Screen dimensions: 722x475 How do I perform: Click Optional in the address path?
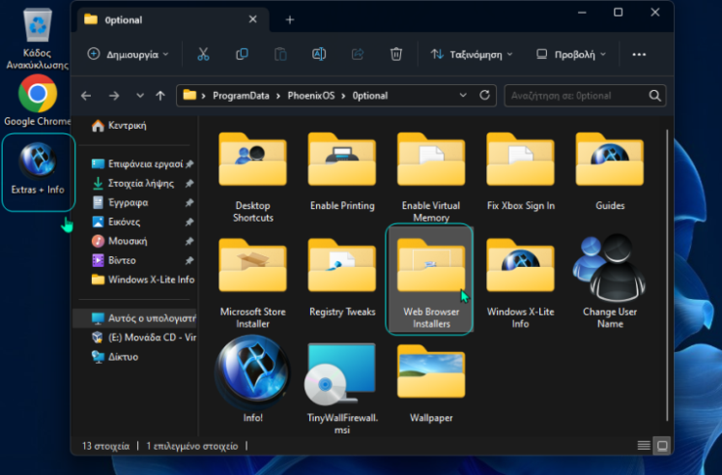coord(370,96)
